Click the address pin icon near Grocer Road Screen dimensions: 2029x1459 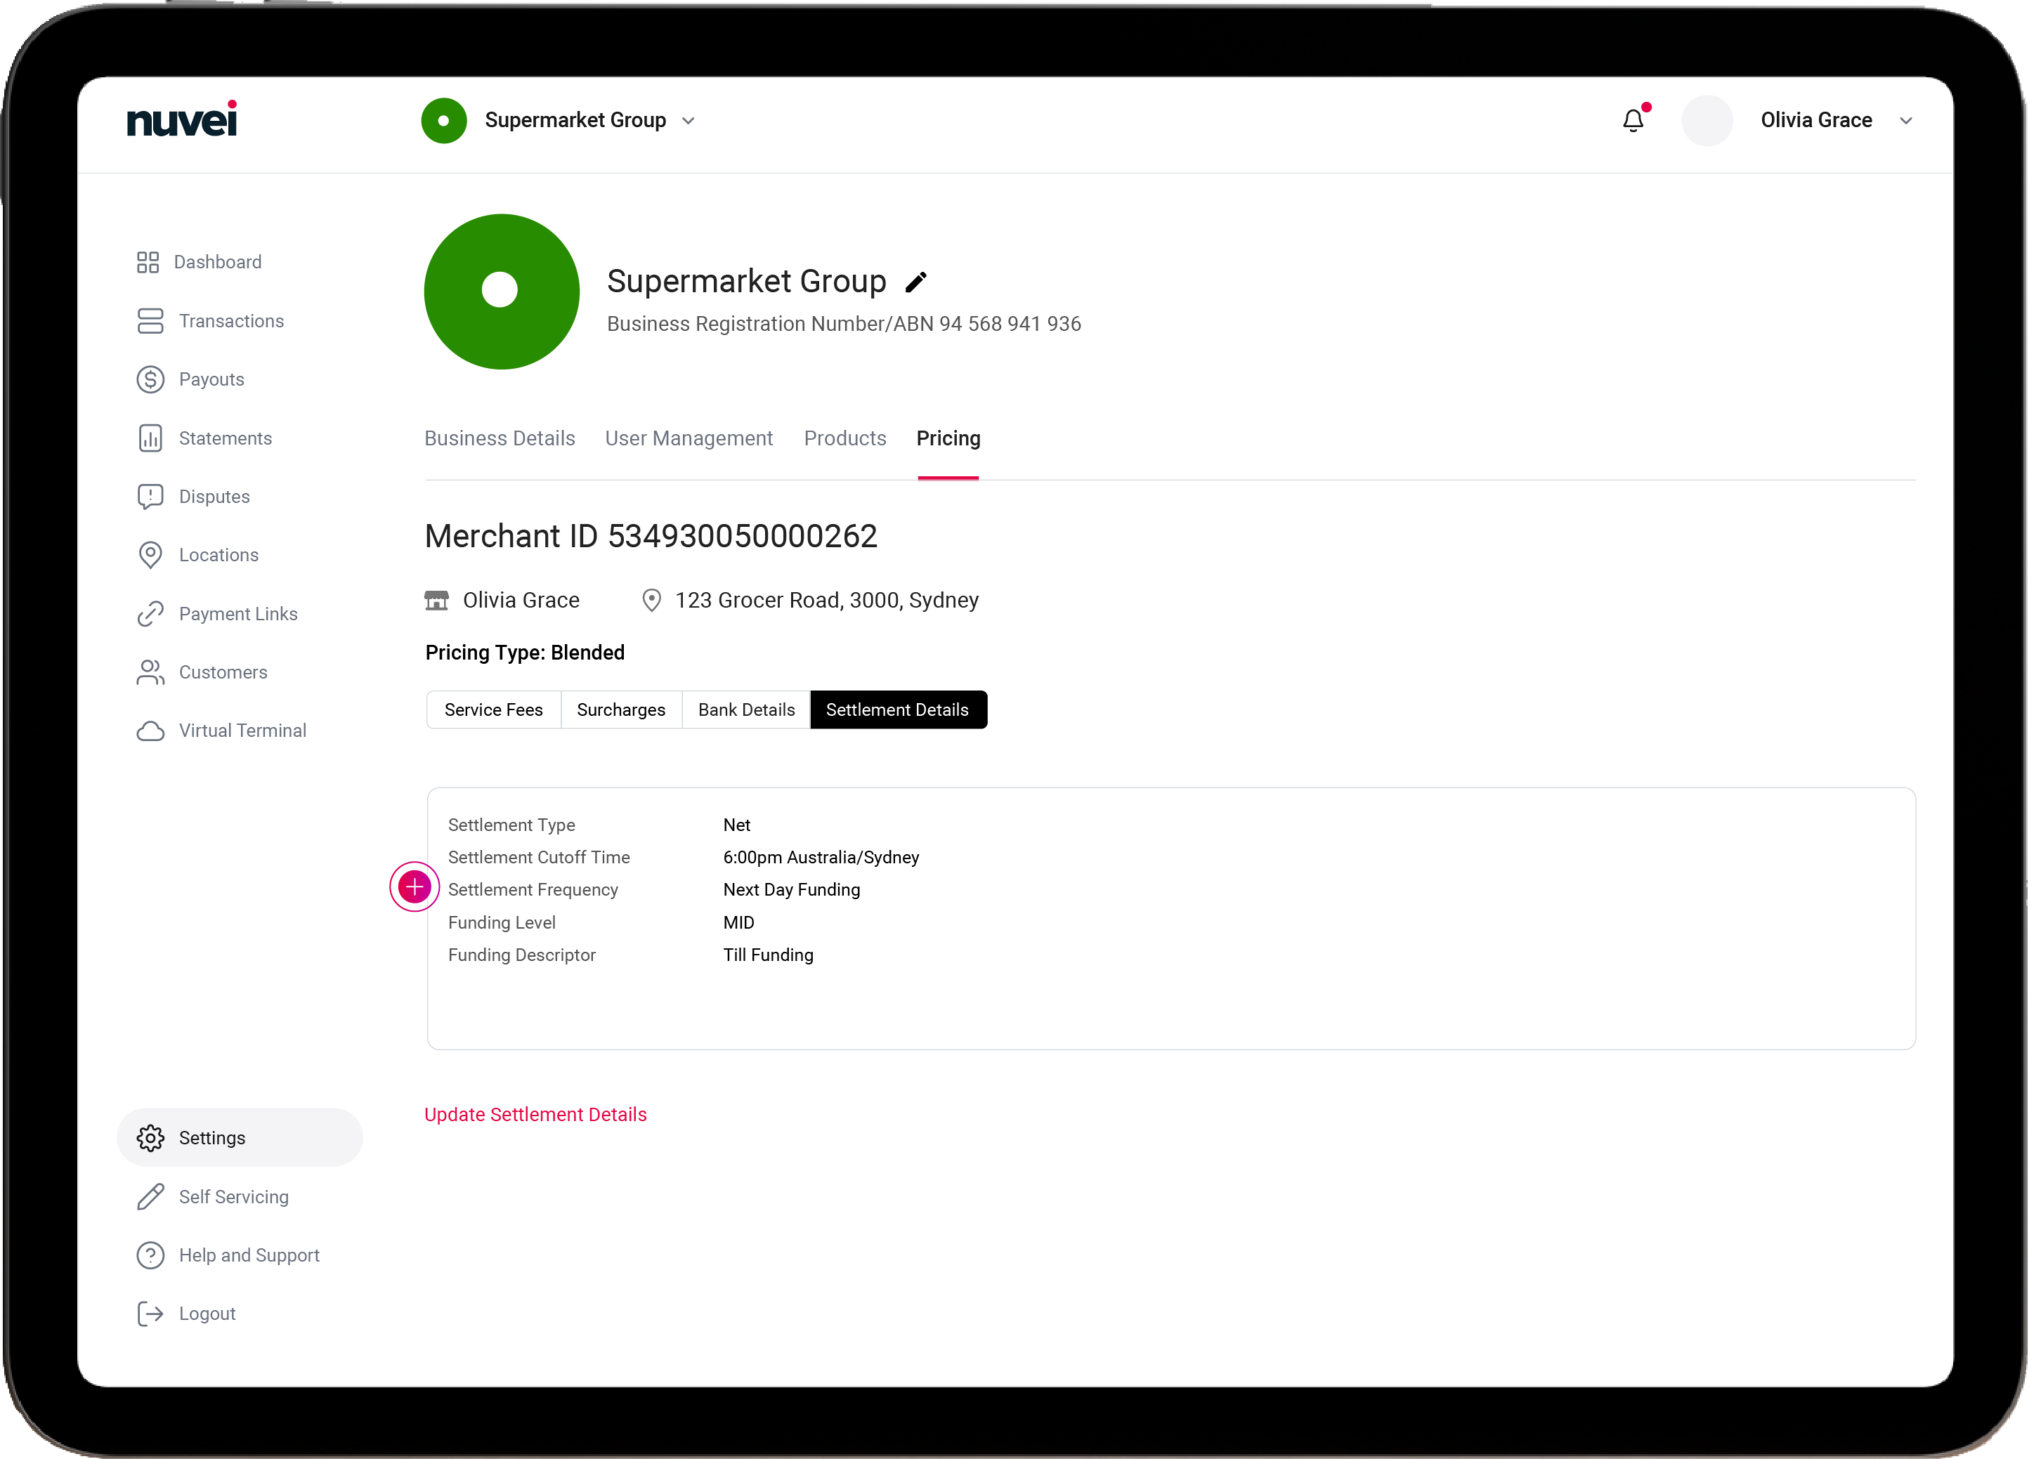[652, 600]
